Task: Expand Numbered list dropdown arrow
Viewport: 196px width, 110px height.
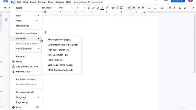Action: (x=159, y=8)
